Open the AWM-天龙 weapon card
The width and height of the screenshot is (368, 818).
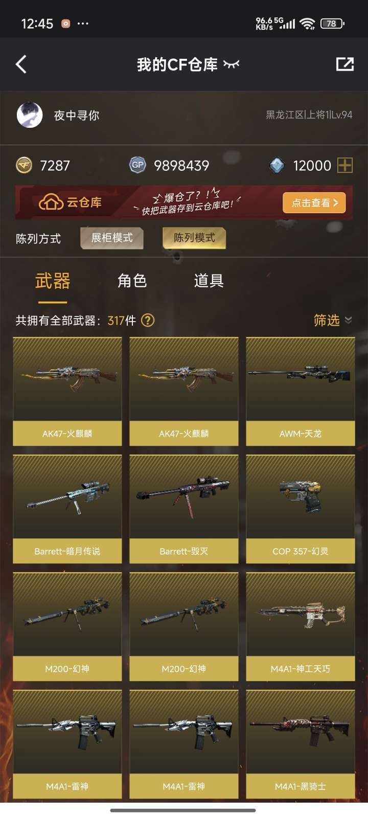[301, 392]
